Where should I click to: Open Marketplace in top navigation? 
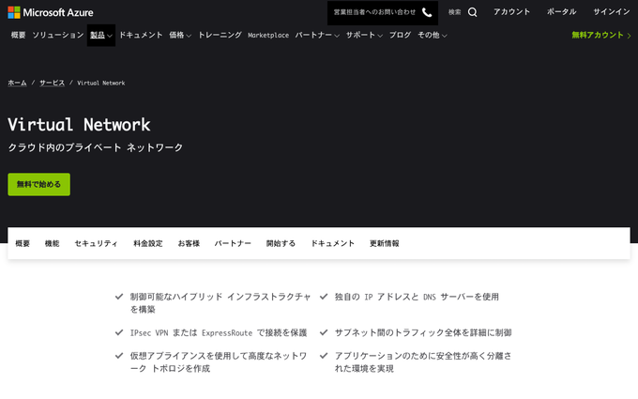pyautogui.click(x=268, y=36)
